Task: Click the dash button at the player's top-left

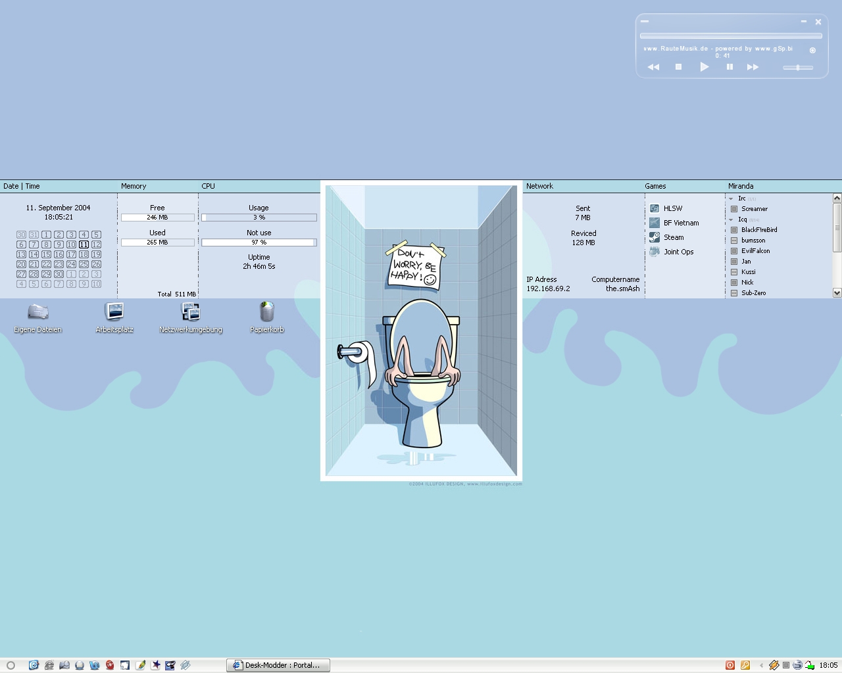Action: click(x=645, y=22)
